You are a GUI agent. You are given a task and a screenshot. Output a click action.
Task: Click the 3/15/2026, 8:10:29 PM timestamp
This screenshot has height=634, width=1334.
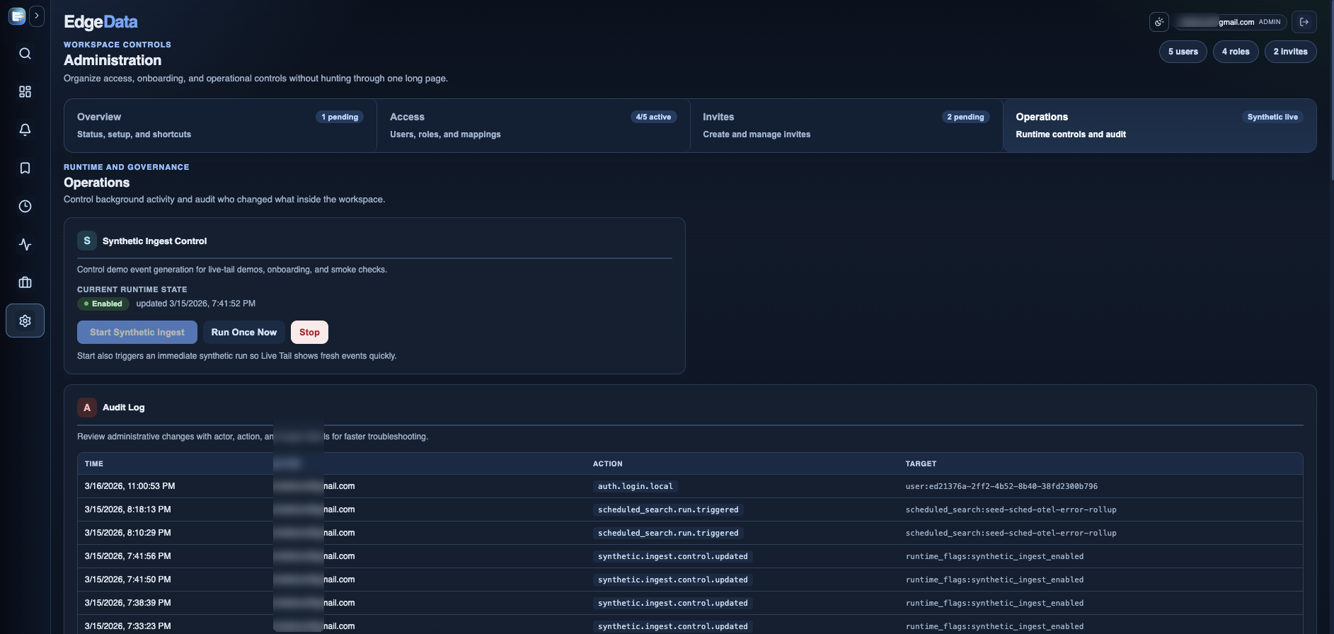tap(127, 533)
